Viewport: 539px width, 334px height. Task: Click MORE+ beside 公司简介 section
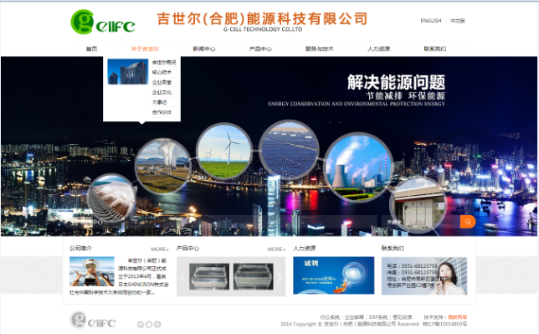(160, 249)
